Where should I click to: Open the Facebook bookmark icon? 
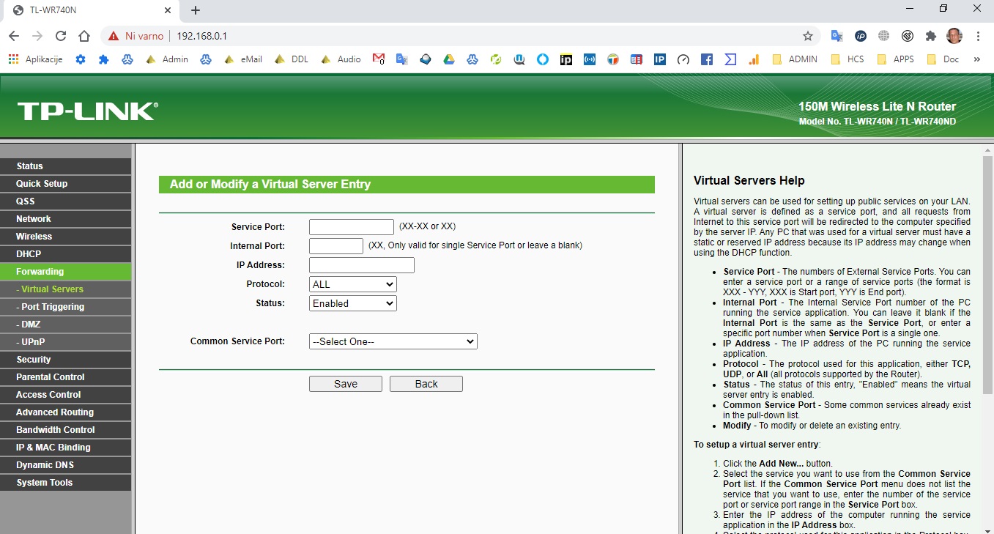click(x=707, y=59)
